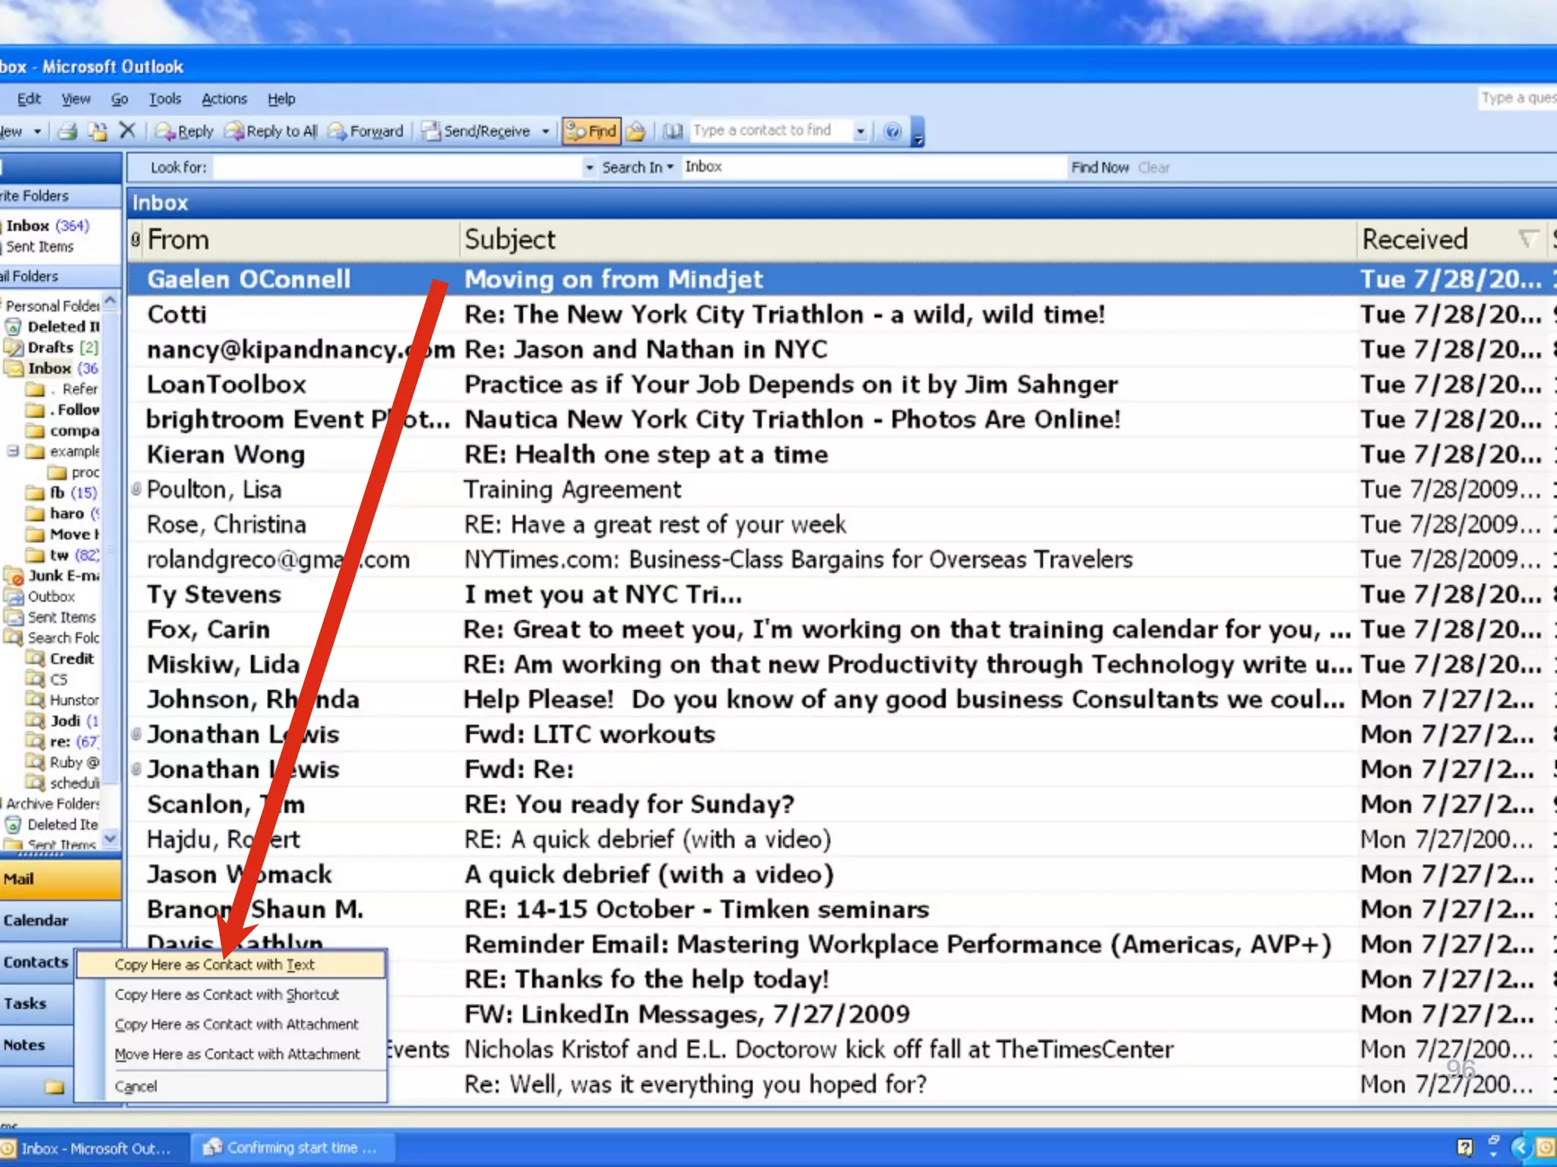Screen dimensions: 1557x1167
Task: Toggle the Find pane button off
Action: [x=591, y=131]
